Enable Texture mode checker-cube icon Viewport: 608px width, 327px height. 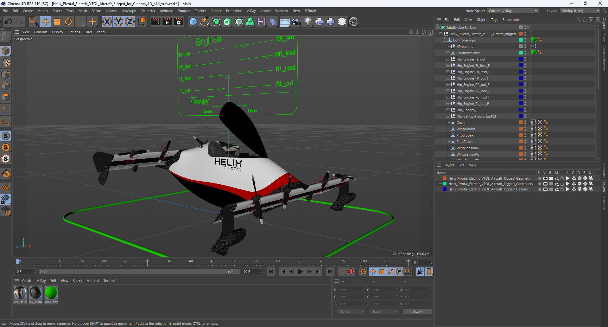click(6, 63)
